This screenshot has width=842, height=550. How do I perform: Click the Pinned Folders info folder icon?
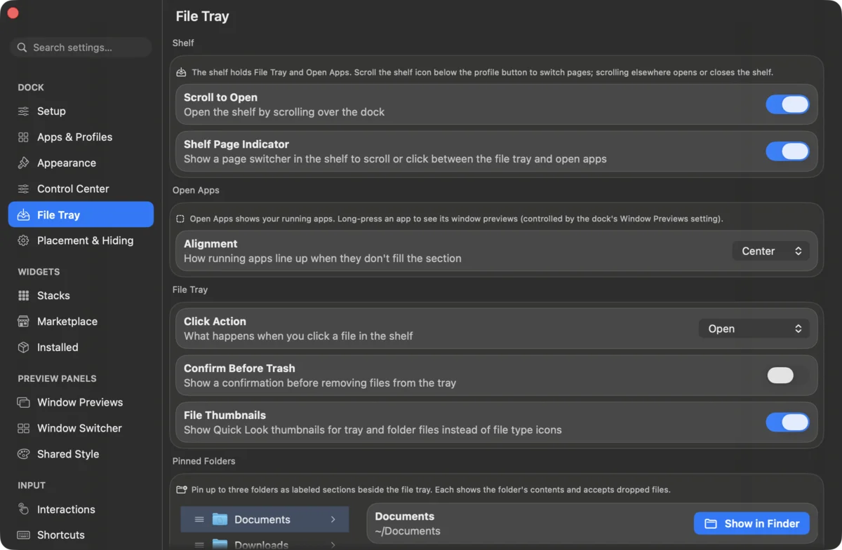coord(182,490)
